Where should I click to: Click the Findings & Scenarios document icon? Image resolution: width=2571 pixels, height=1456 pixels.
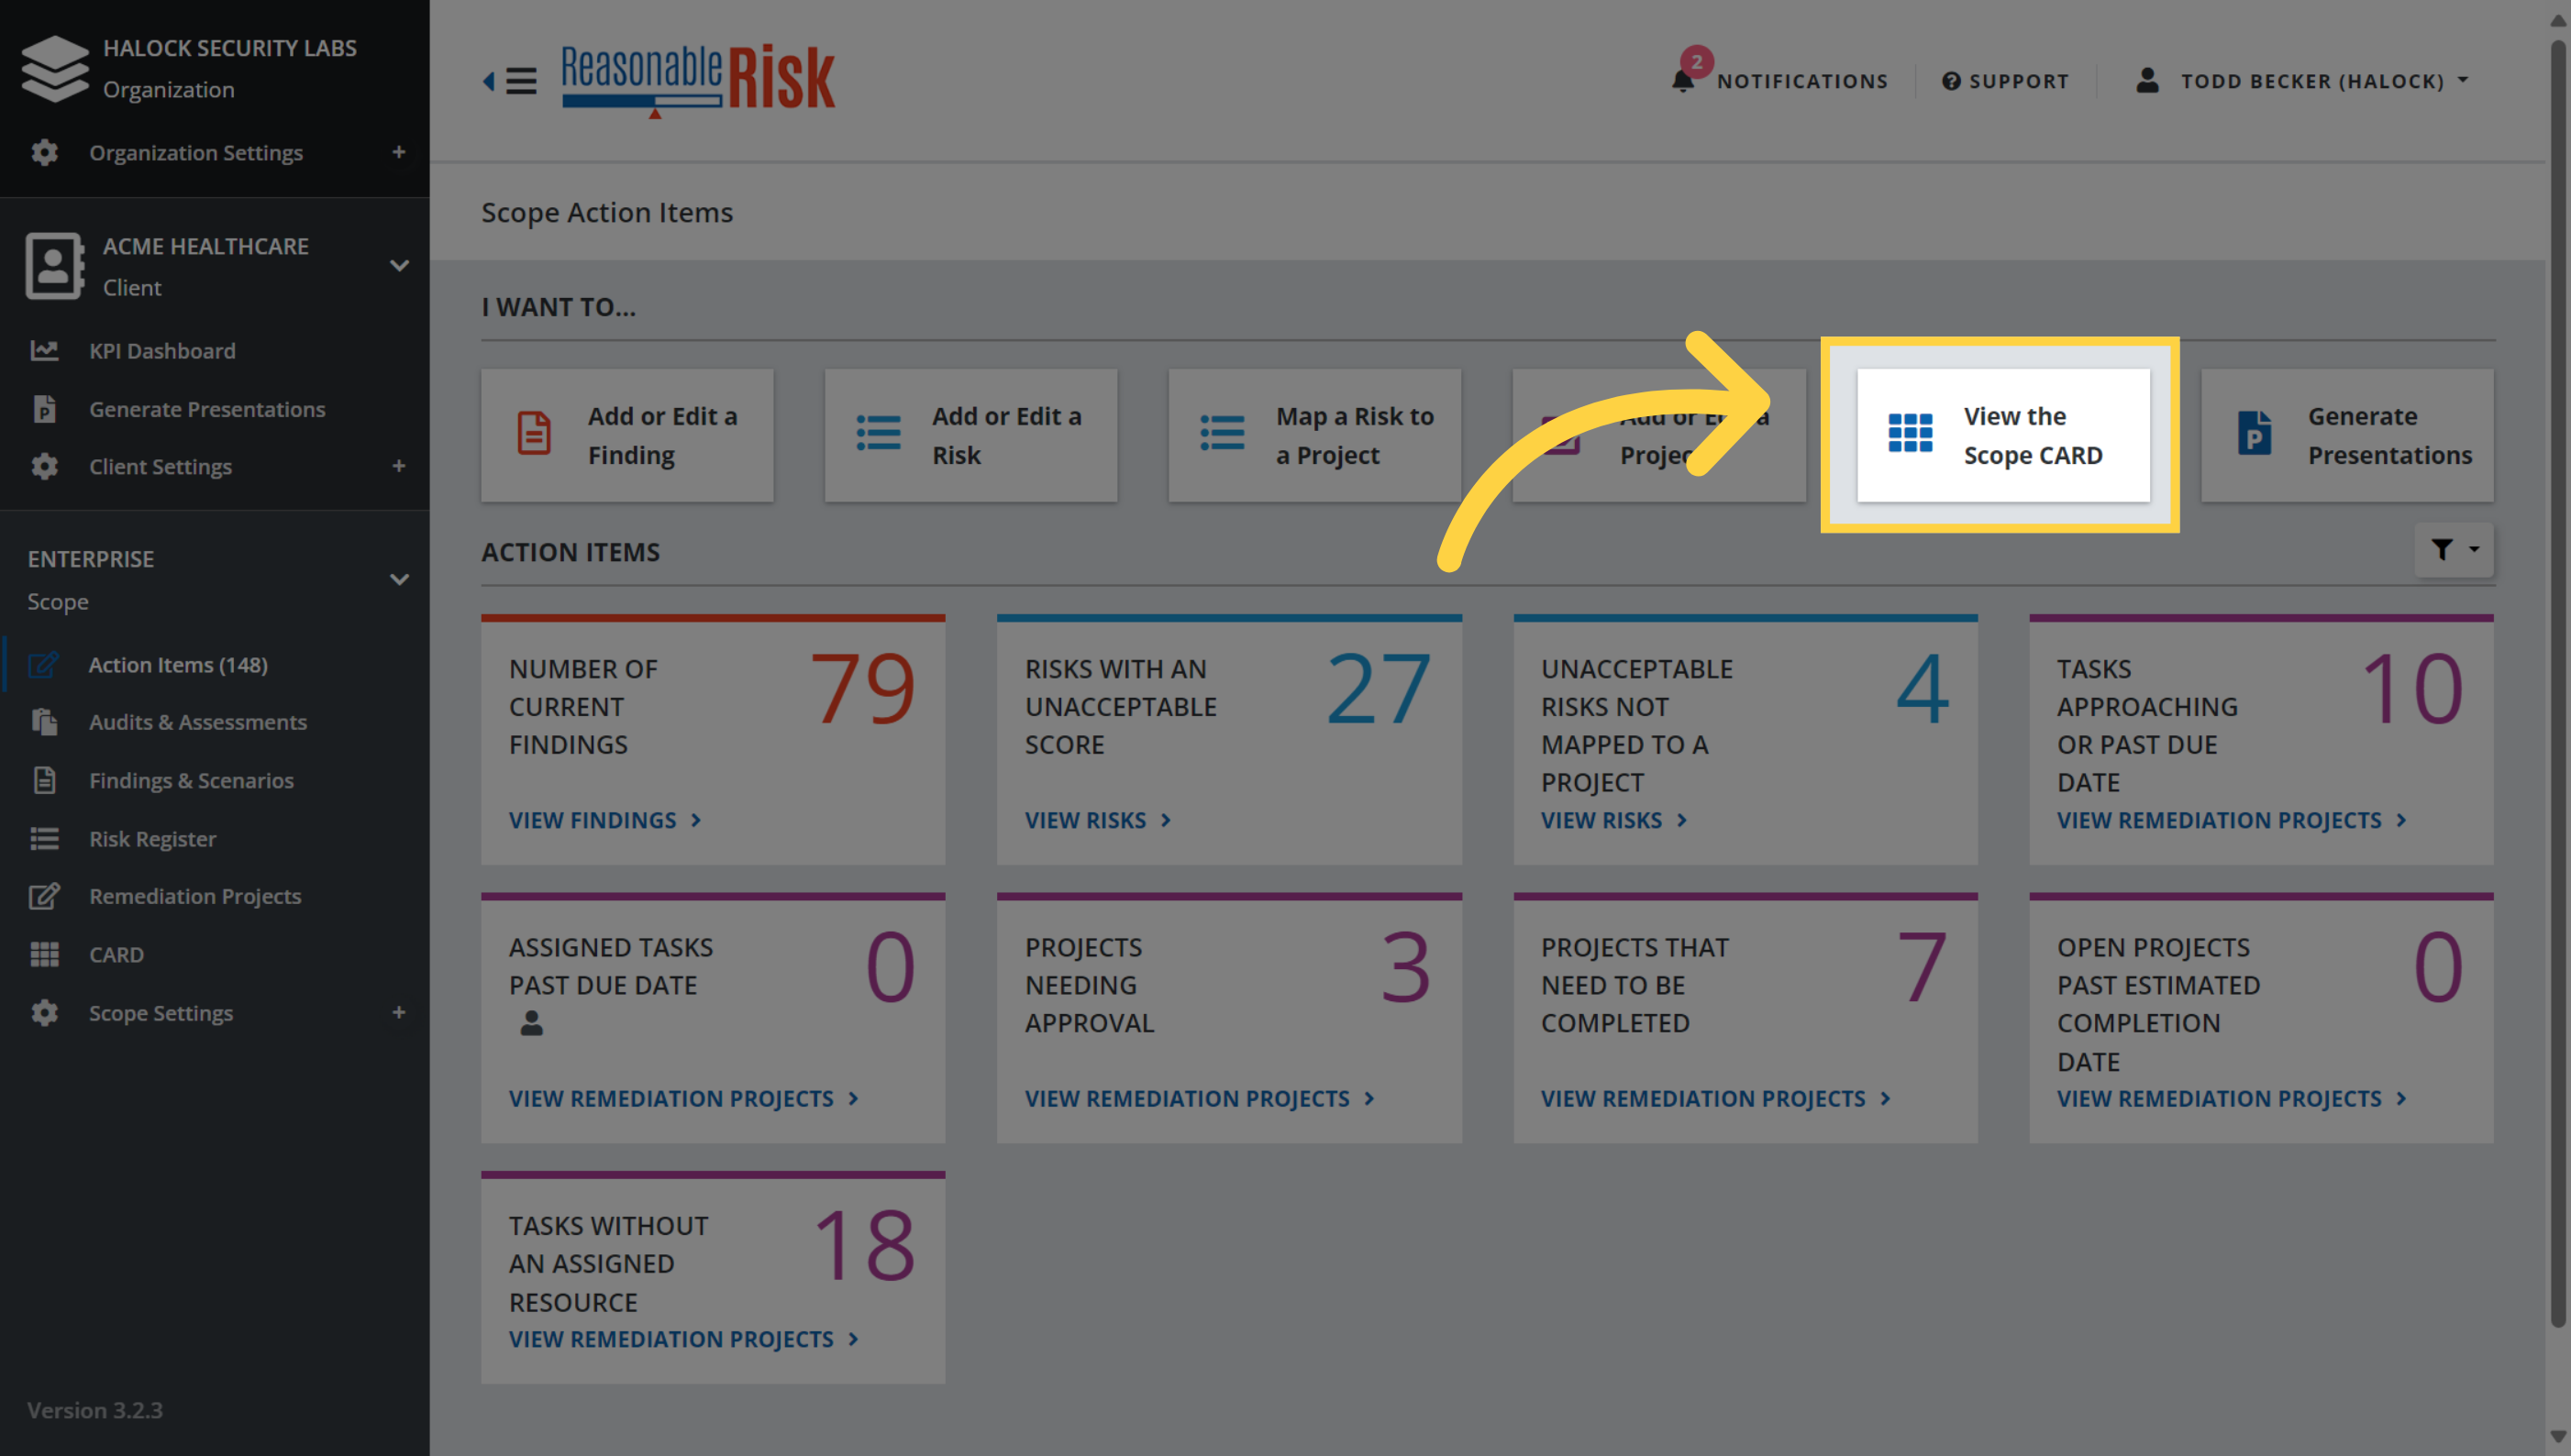44,780
